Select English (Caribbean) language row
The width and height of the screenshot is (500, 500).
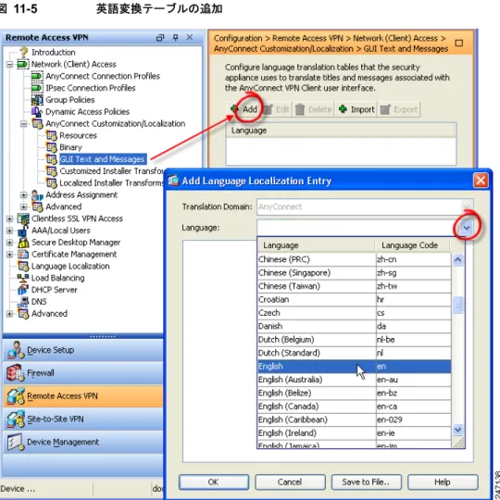pyautogui.click(x=354, y=419)
